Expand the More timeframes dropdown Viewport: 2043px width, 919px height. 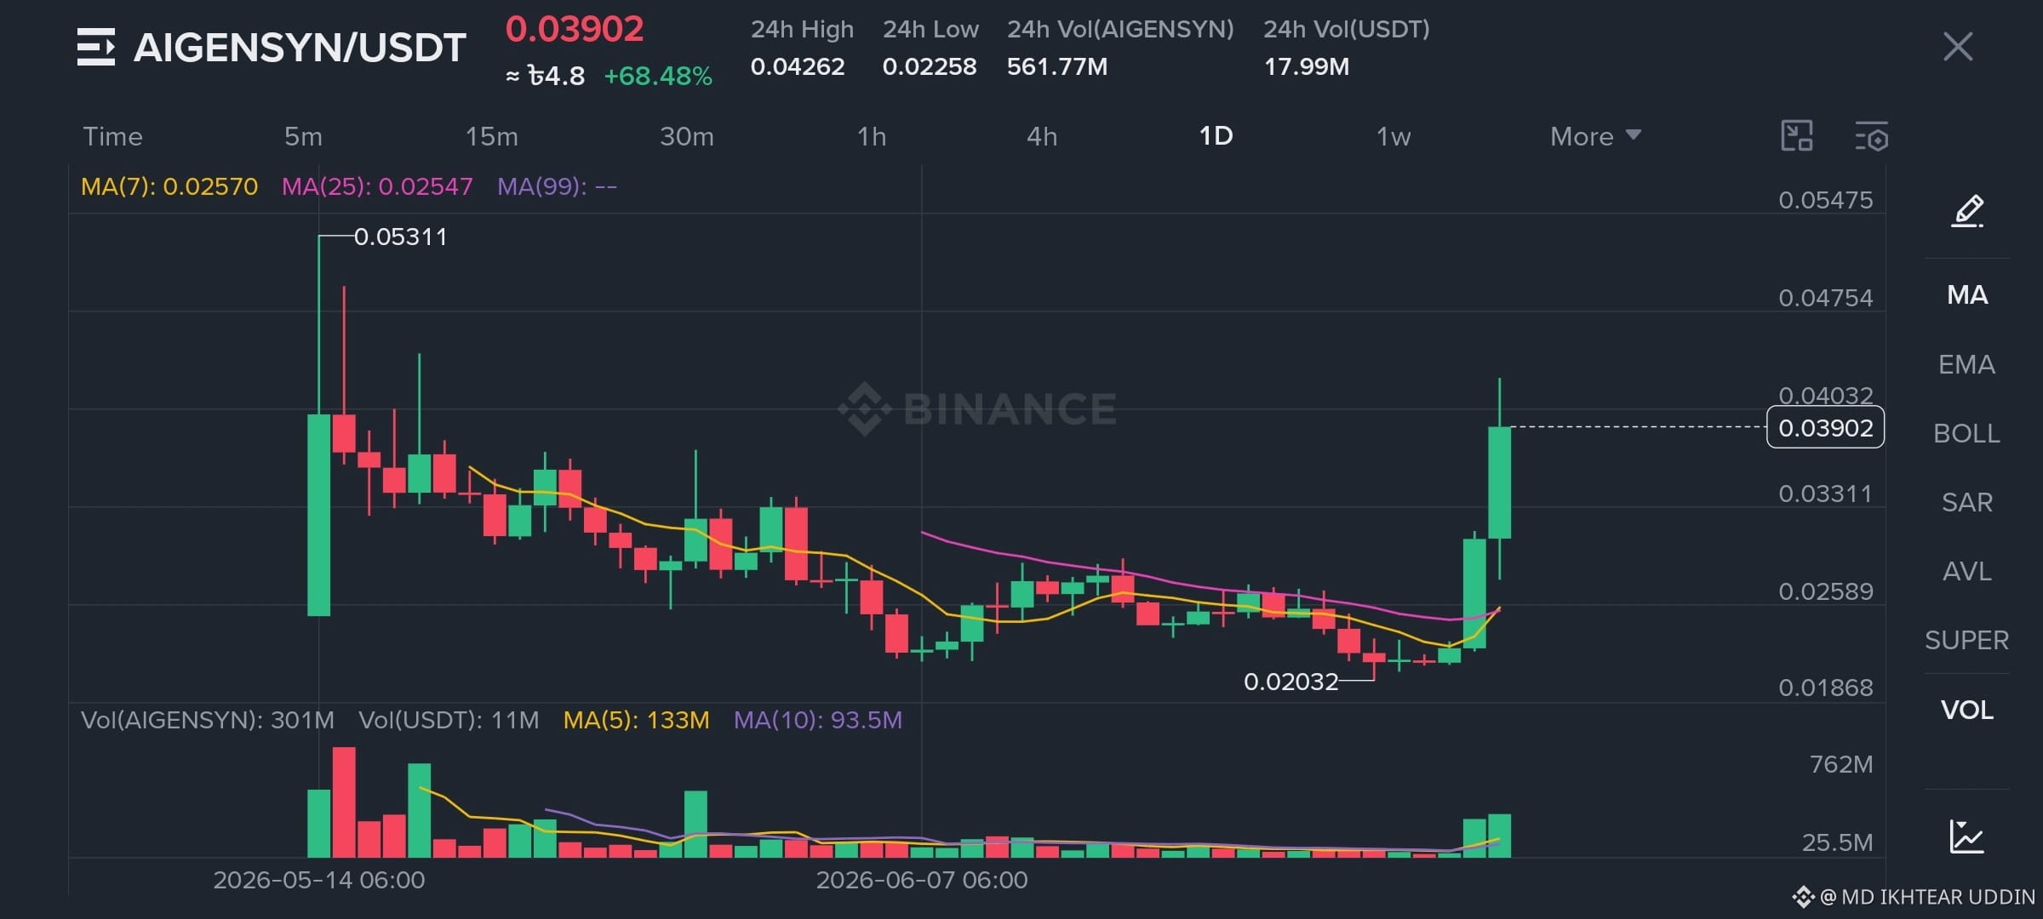pos(1595,136)
